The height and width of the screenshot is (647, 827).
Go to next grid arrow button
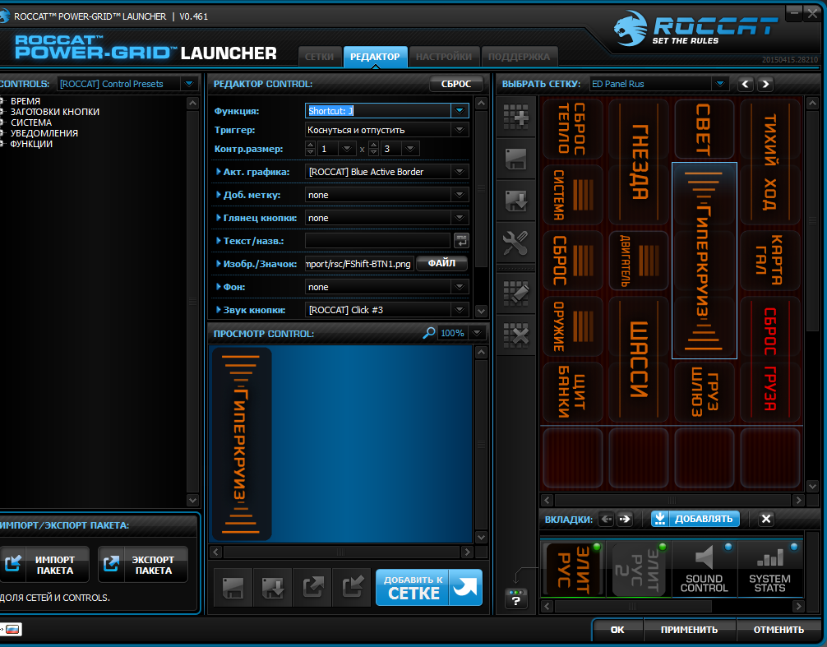point(765,84)
